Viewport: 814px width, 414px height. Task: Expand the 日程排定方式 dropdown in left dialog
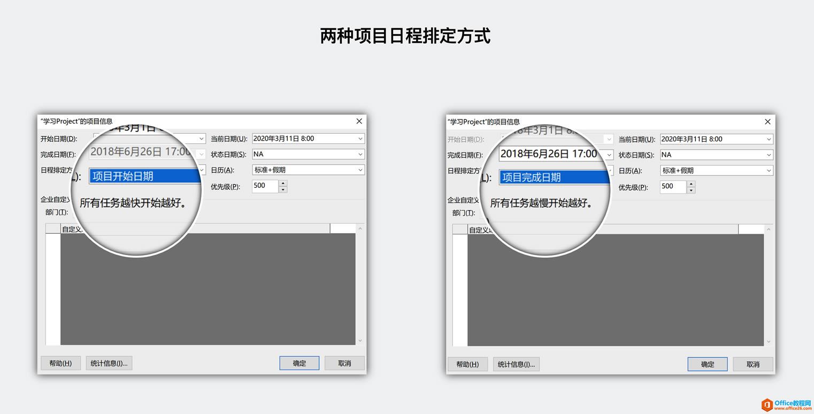tap(201, 170)
